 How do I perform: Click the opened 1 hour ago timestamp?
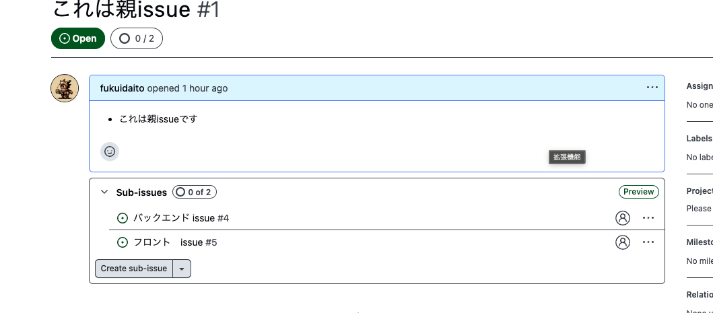click(187, 88)
